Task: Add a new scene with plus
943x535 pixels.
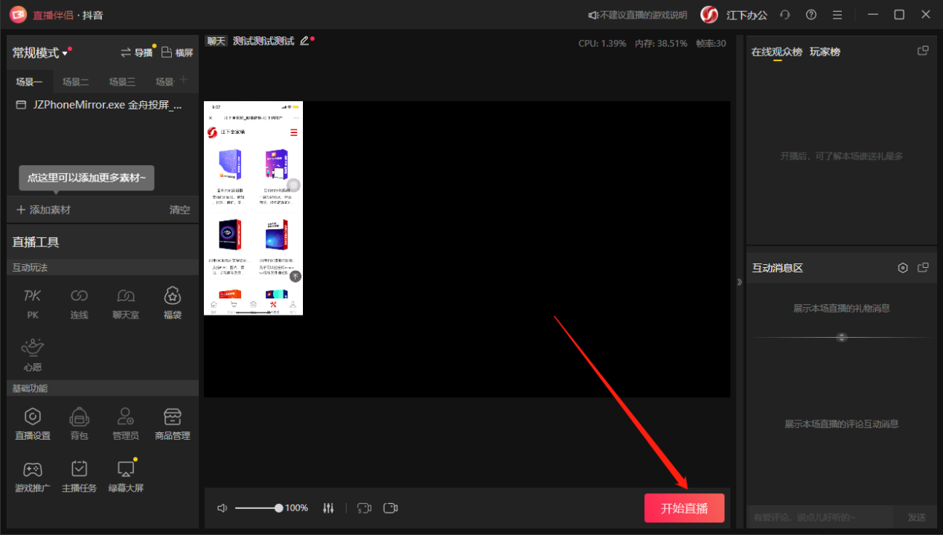Action: click(x=184, y=80)
